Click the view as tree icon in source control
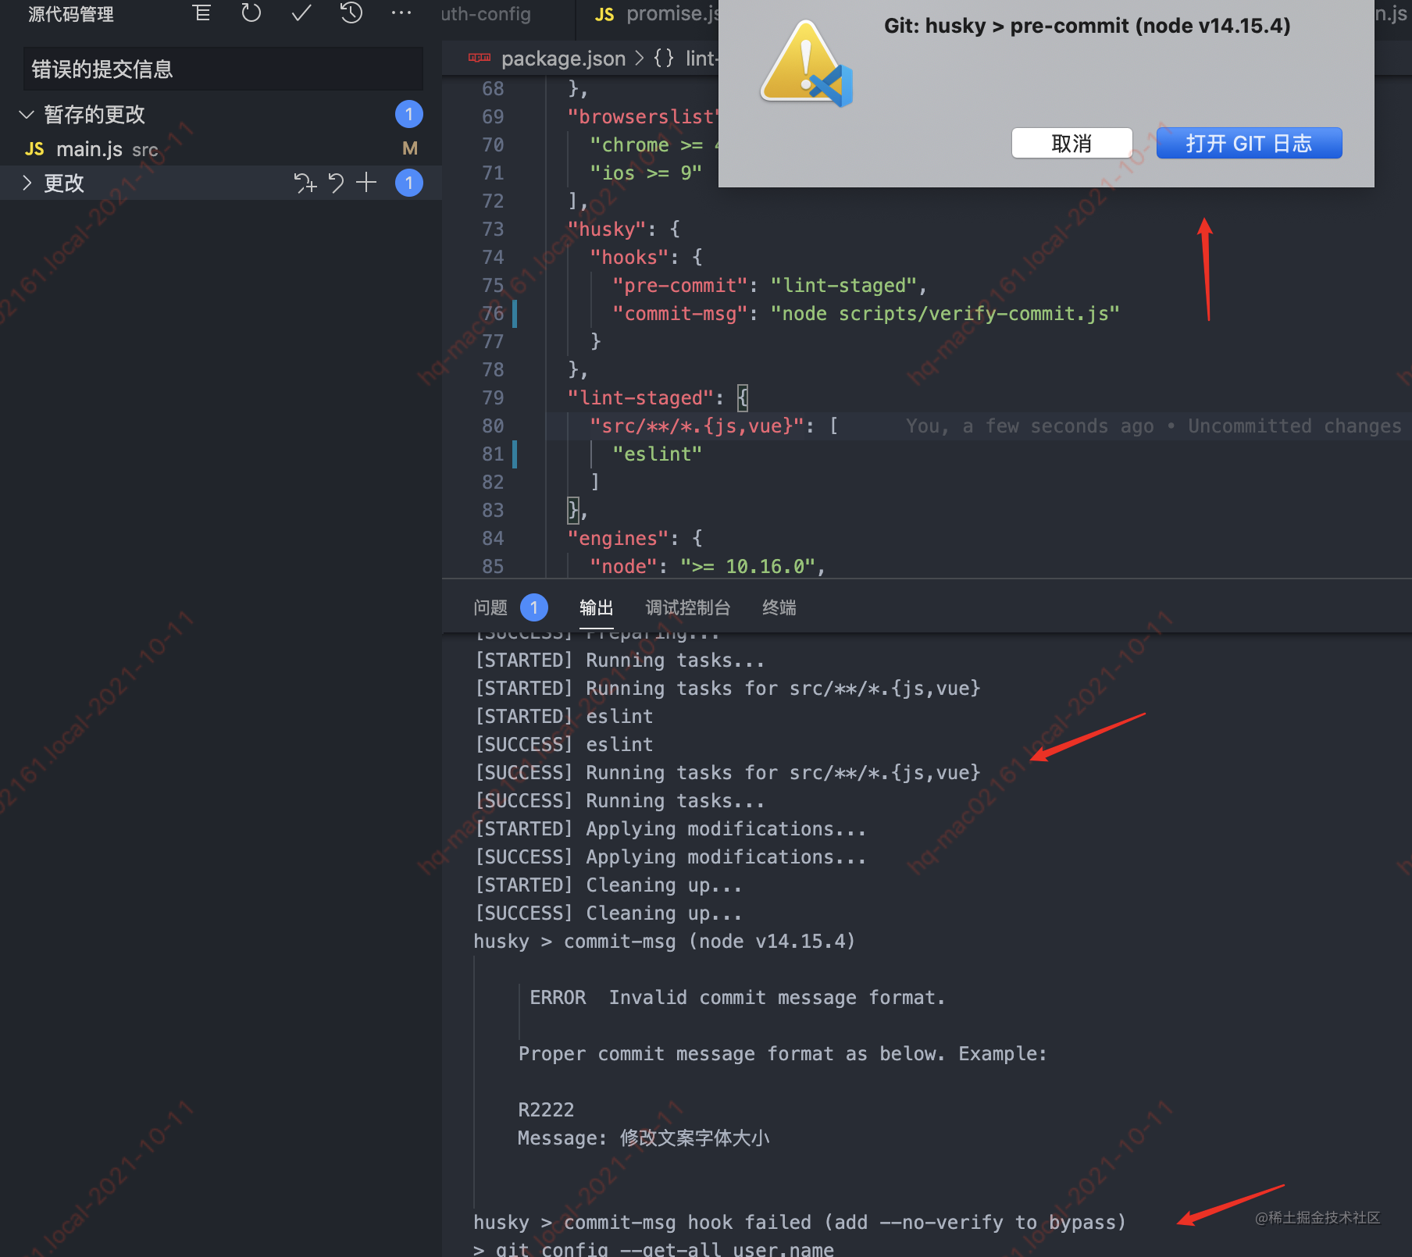1412x1257 pixels. 201,13
